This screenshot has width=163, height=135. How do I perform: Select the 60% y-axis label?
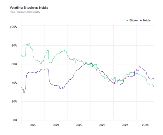[x=14, y=64]
